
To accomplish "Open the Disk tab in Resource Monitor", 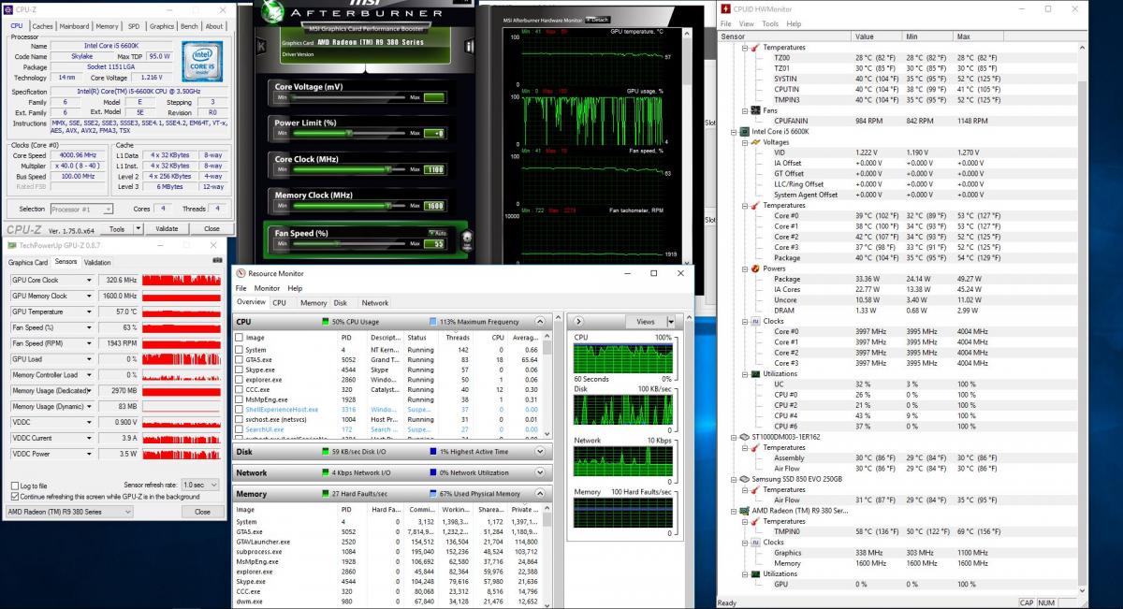I will tap(341, 303).
